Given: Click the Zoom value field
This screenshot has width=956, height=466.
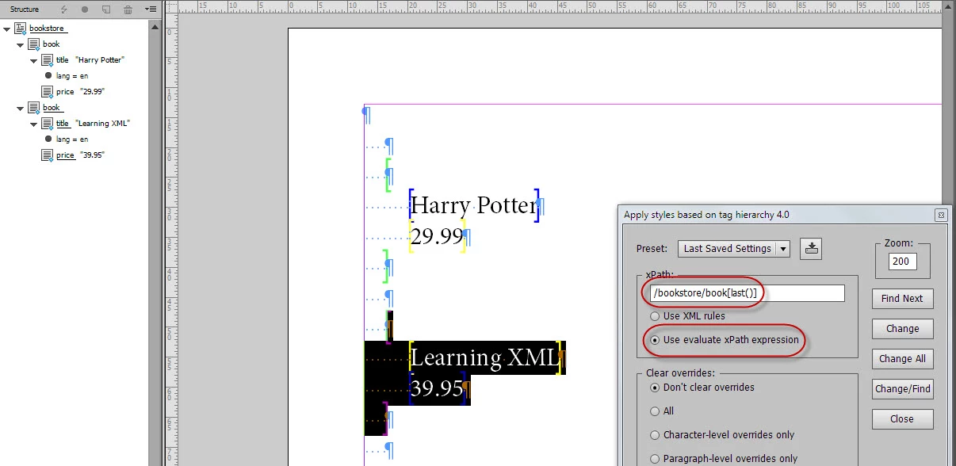Looking at the screenshot, I should point(903,262).
